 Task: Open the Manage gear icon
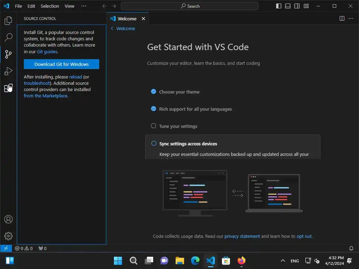8,236
